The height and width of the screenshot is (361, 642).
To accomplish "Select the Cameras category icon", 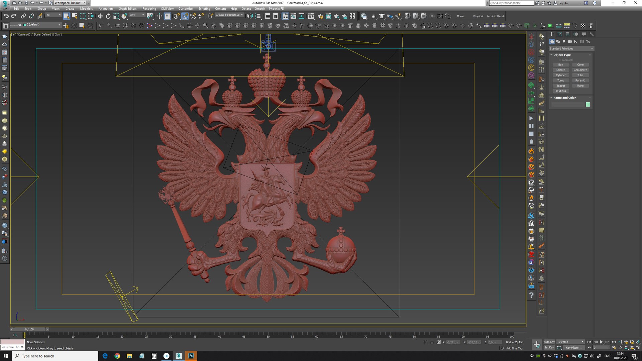I will point(570,41).
